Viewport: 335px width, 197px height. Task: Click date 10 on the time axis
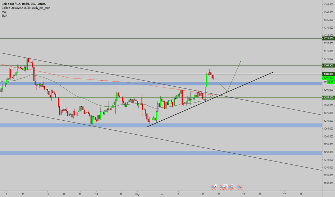tap(23, 194)
